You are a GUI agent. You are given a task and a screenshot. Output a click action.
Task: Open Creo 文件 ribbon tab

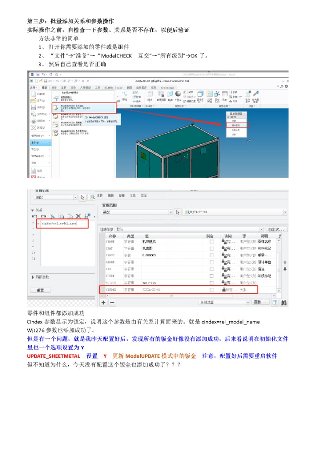[x=33, y=87]
